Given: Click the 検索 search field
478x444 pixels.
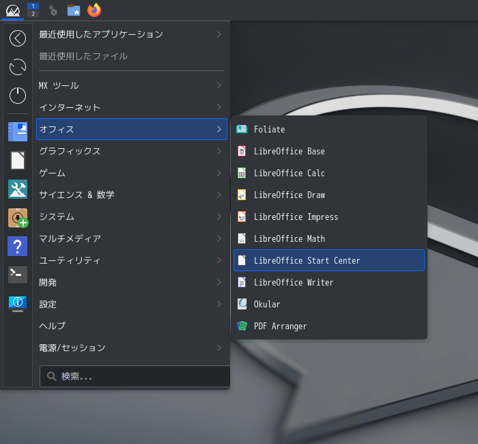Looking at the screenshot, I should (x=135, y=376).
